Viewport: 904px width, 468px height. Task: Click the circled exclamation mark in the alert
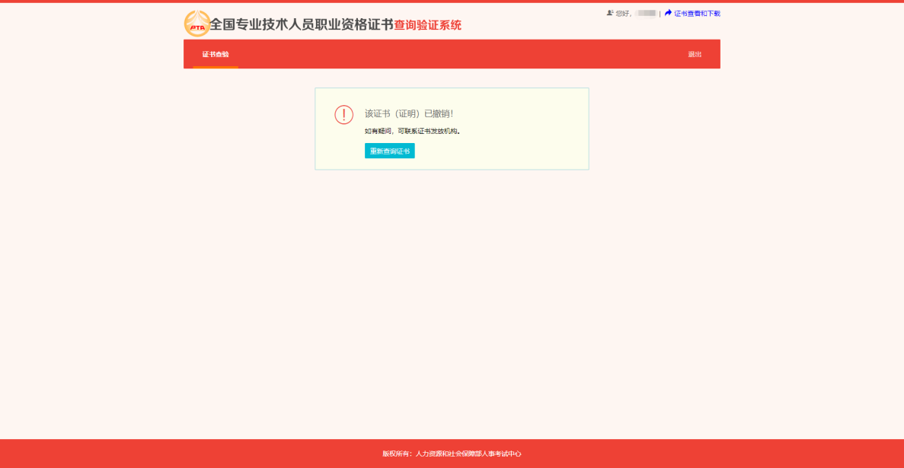click(343, 113)
